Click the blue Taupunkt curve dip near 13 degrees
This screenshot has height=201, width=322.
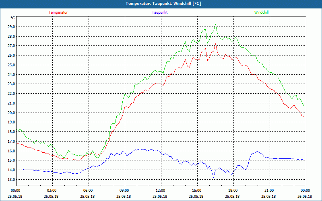tap(214, 177)
